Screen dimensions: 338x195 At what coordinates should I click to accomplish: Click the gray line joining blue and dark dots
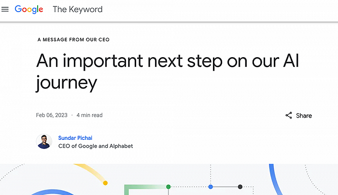225,186
